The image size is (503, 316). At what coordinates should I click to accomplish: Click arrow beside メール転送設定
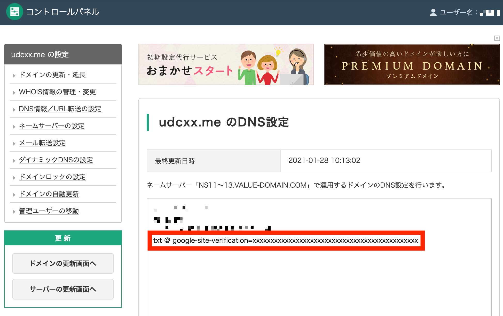(x=14, y=144)
